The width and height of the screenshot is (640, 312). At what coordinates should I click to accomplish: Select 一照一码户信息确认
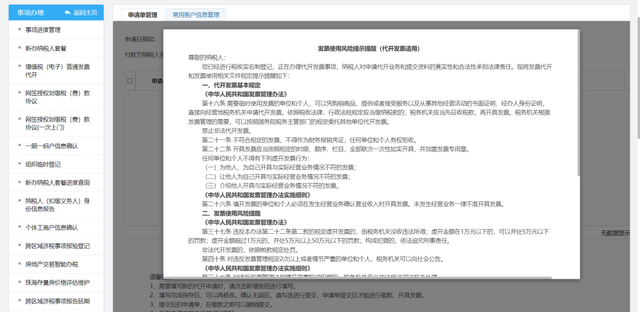tap(52, 146)
